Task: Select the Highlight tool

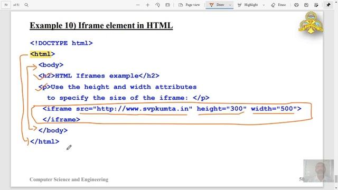Action: pos(248,5)
